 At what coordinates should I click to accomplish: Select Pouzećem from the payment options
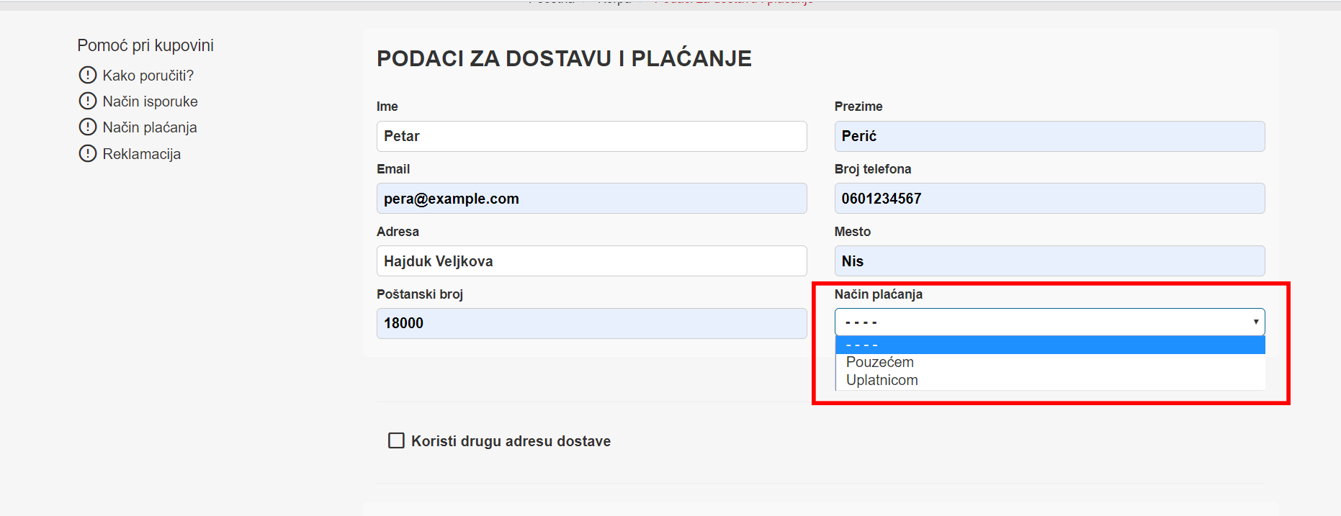(x=879, y=362)
